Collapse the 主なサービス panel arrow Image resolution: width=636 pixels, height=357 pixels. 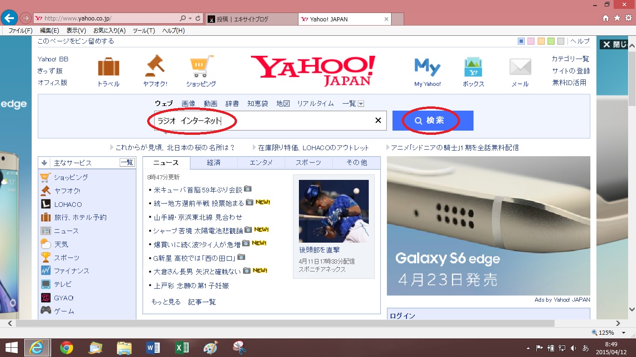point(45,163)
